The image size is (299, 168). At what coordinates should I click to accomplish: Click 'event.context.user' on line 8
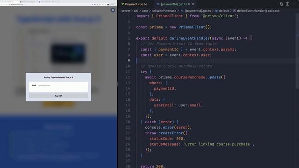coord(189,55)
